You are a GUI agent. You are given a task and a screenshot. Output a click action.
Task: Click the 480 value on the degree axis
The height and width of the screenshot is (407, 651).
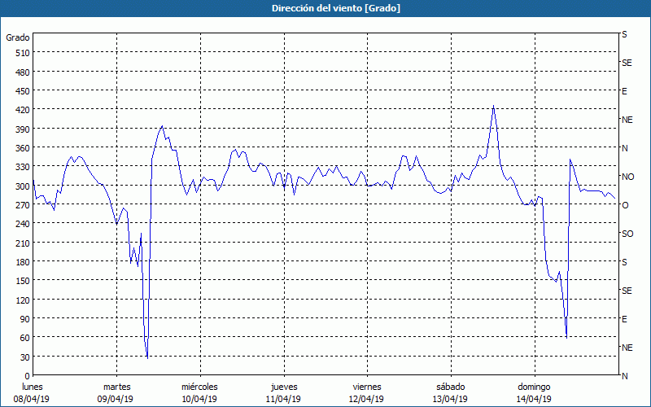pyautogui.click(x=23, y=72)
